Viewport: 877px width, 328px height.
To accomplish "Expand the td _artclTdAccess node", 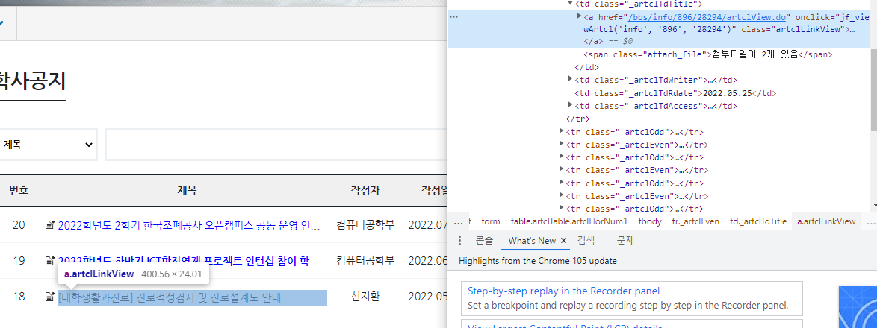I will [571, 105].
